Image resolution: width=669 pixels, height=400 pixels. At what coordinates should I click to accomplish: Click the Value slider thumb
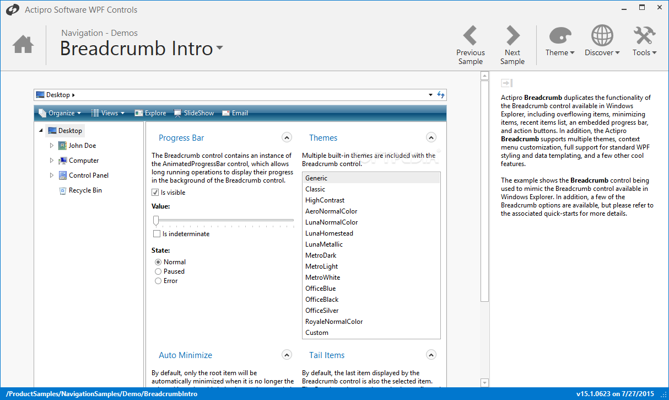156,221
